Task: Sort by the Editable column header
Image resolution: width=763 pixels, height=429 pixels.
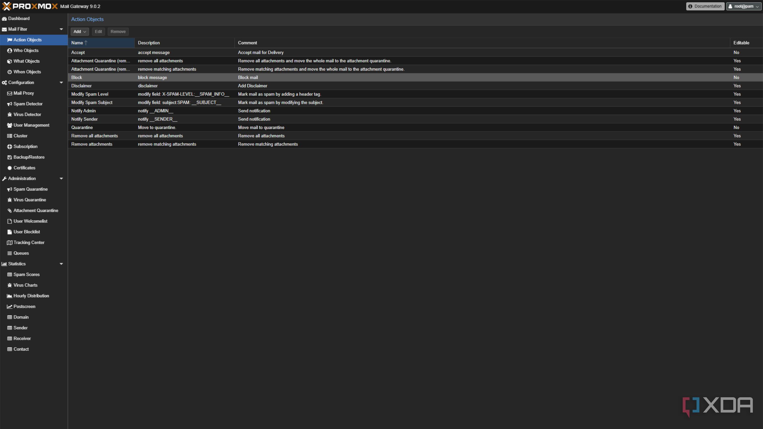Action: point(746,43)
